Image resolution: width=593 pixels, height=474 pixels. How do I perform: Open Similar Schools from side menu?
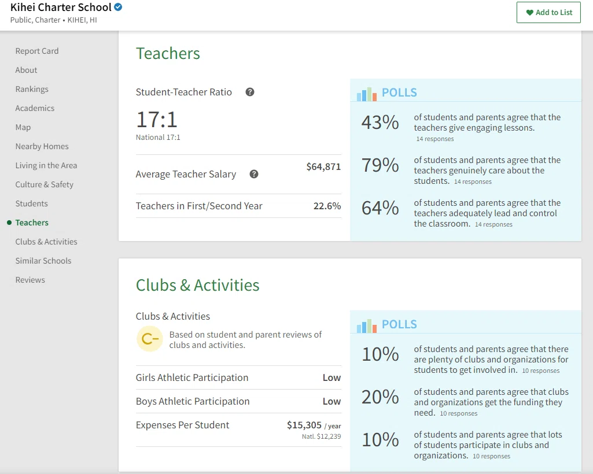pos(43,261)
